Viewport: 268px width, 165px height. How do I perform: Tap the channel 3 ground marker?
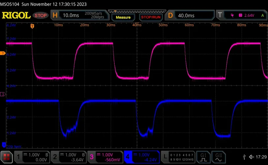tap(3, 94)
